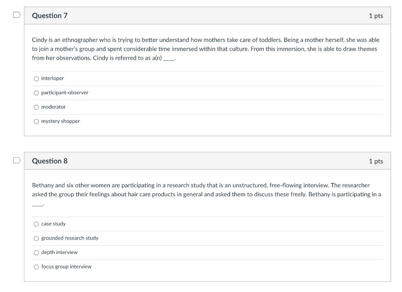402x292 pixels.
Task: Click the interloper answer label text
Action: [53, 78]
